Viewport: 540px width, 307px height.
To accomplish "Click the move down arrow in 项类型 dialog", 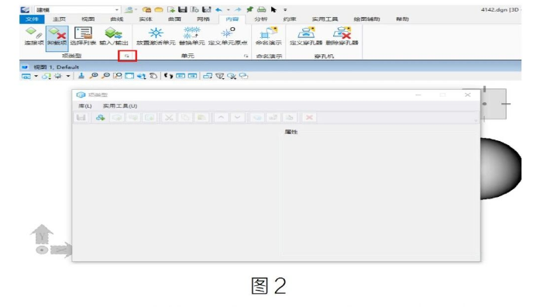I will click(237, 118).
